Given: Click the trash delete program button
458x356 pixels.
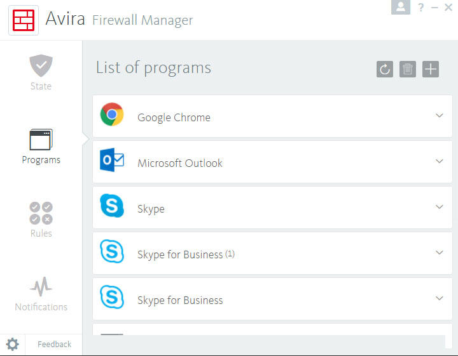Looking at the screenshot, I should click(x=408, y=69).
